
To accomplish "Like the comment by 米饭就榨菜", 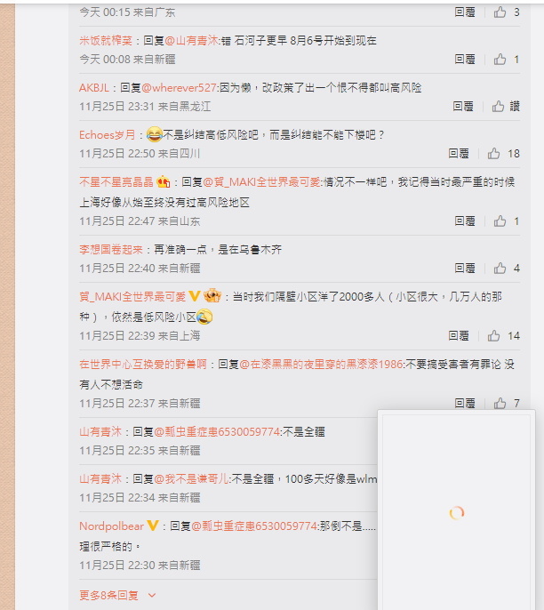I will 500,59.
